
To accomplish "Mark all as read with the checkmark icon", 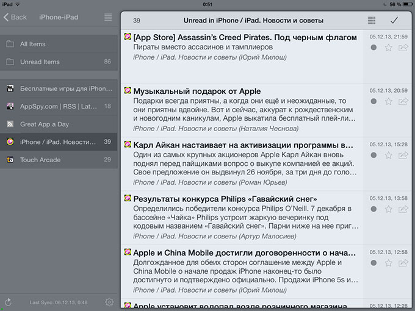I will click(x=394, y=20).
